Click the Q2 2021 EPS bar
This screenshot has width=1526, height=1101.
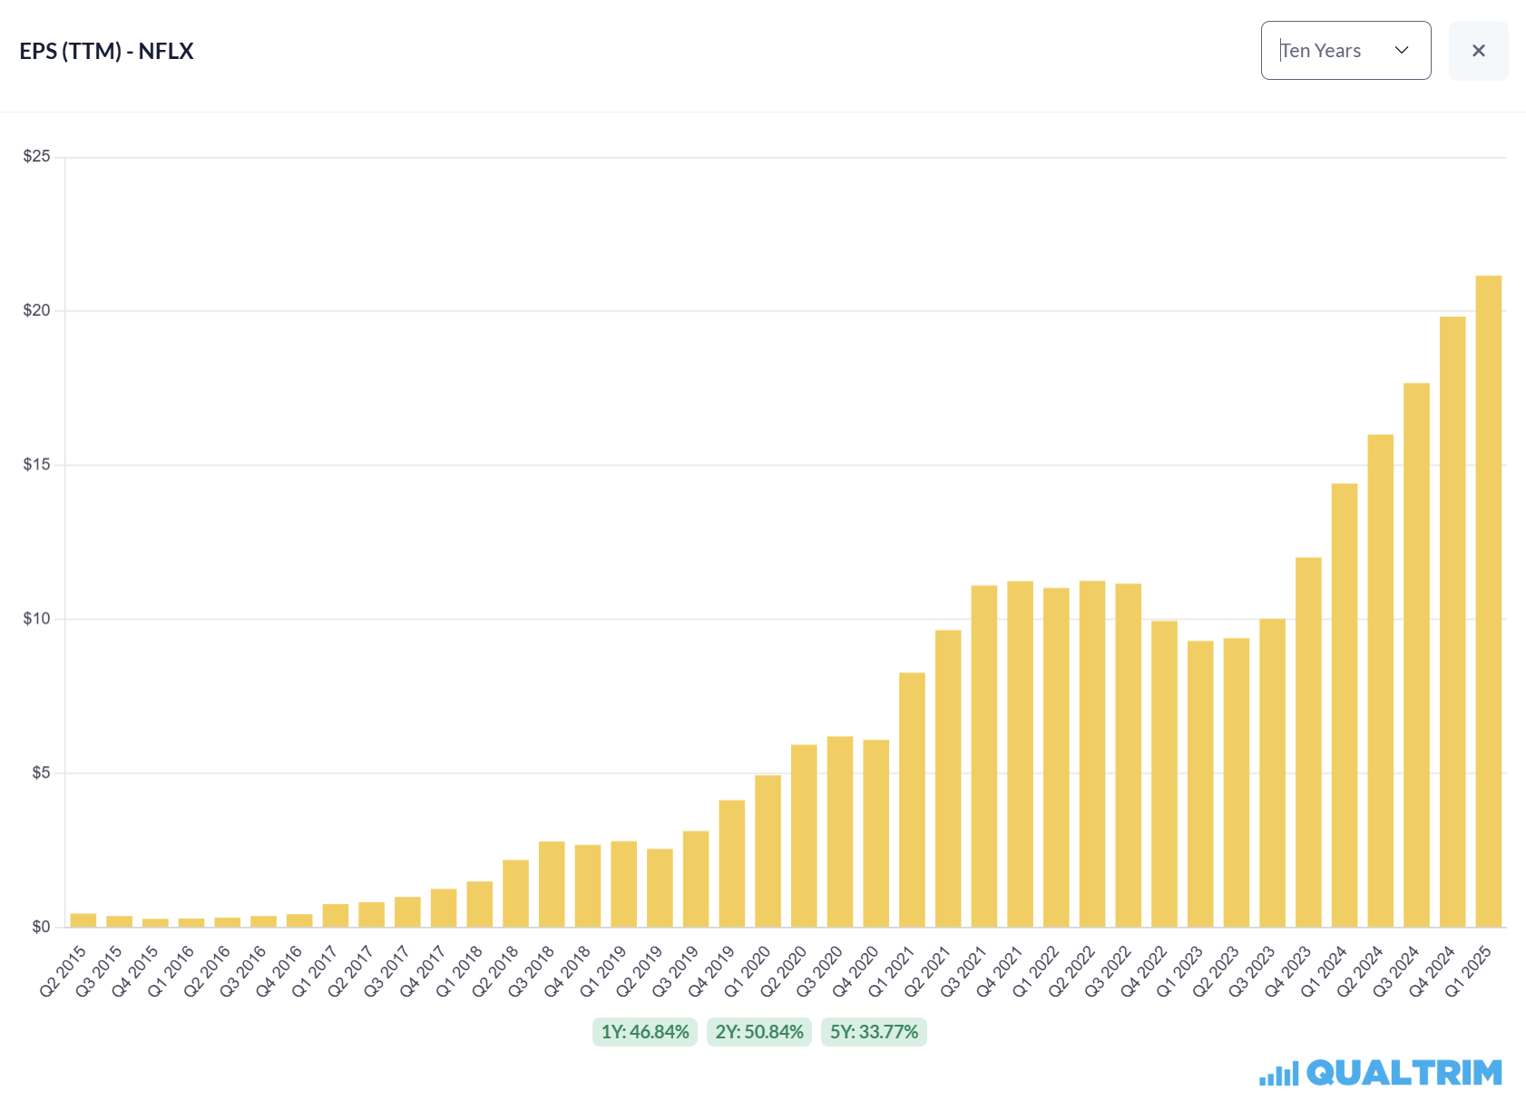coord(948,779)
